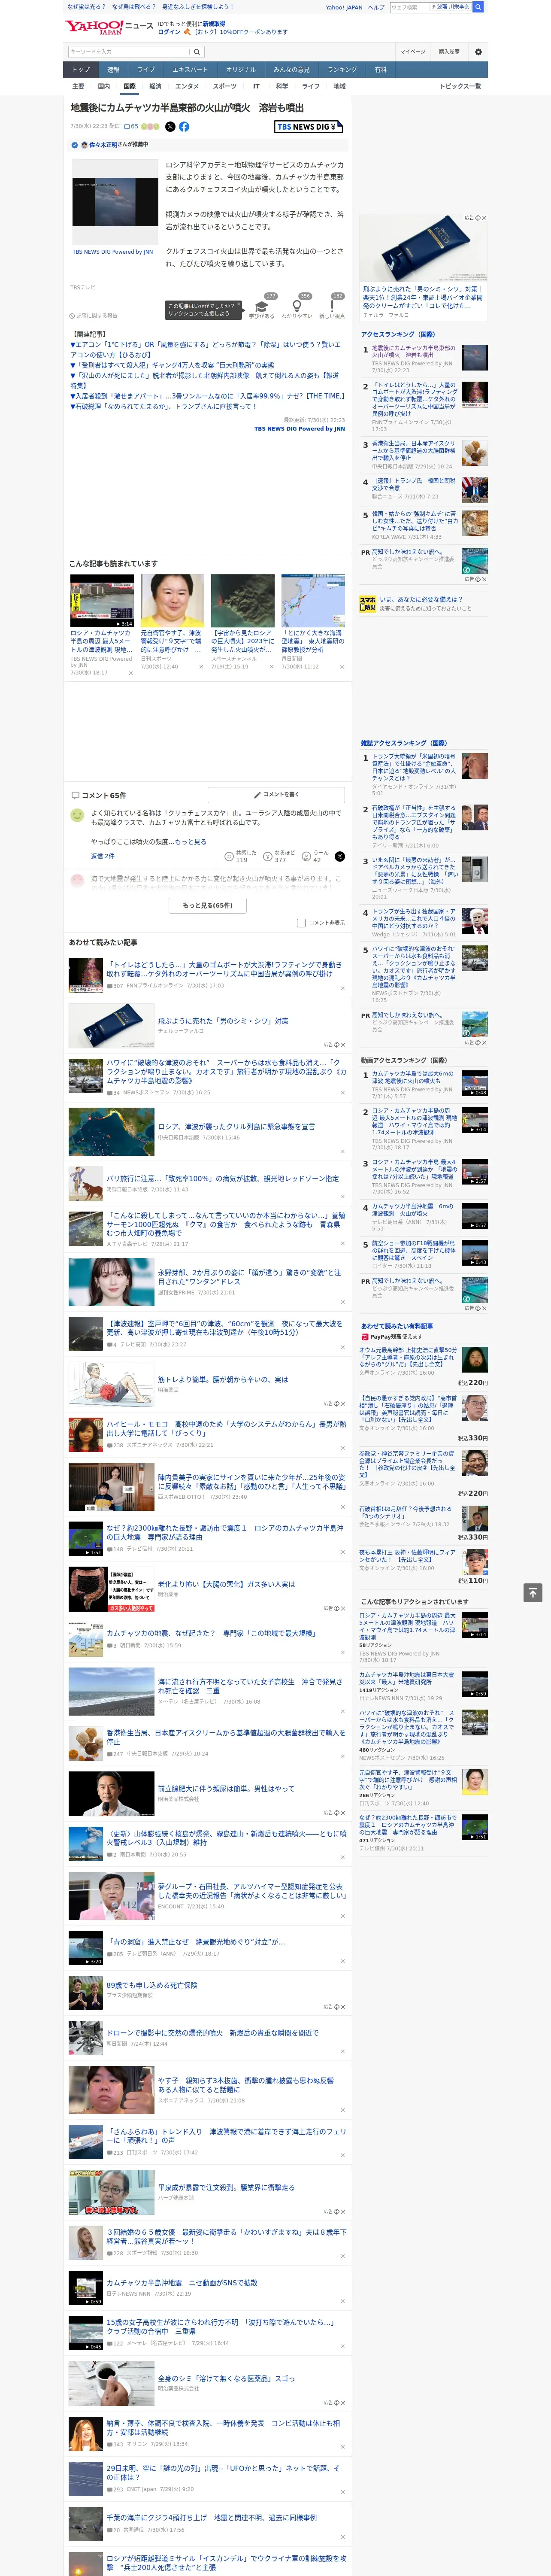Open 元自衛官やす子 article thumbnail
The width and height of the screenshot is (551, 2576).
point(172,600)
